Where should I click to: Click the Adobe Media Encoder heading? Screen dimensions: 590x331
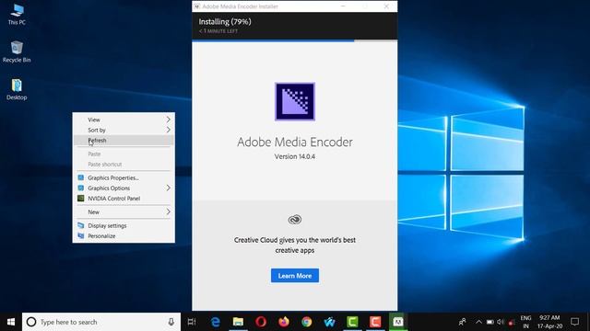point(295,142)
